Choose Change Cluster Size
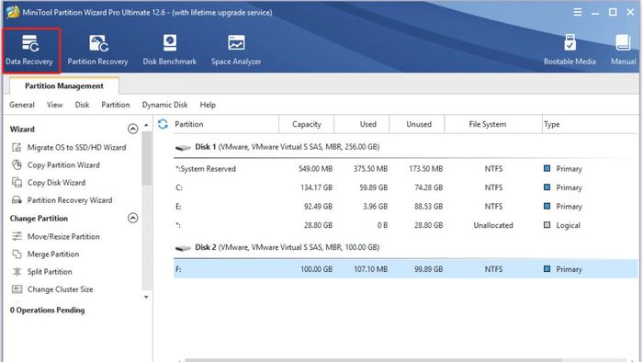The image size is (643, 362). pyautogui.click(x=61, y=289)
